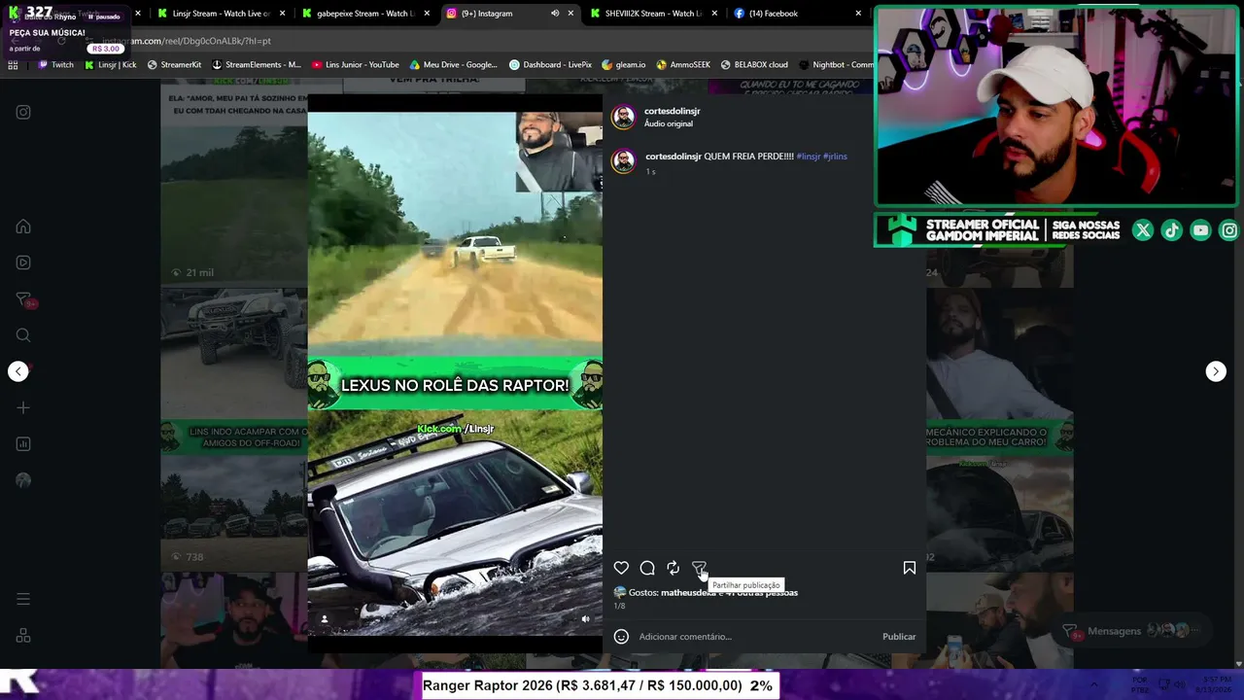The height and width of the screenshot is (700, 1244).
Task: Go to Instagram Home in the sidebar
Action: (x=23, y=227)
